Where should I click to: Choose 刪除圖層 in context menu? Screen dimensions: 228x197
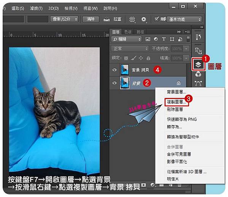[x=175, y=109]
